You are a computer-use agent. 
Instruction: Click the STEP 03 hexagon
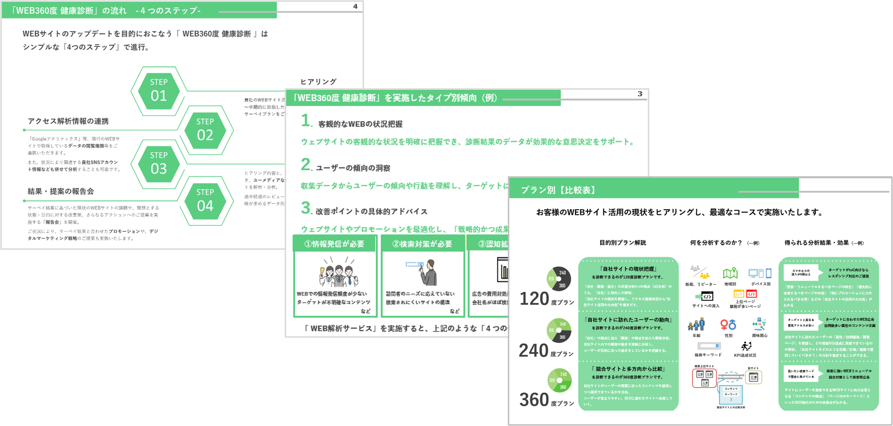click(x=159, y=164)
